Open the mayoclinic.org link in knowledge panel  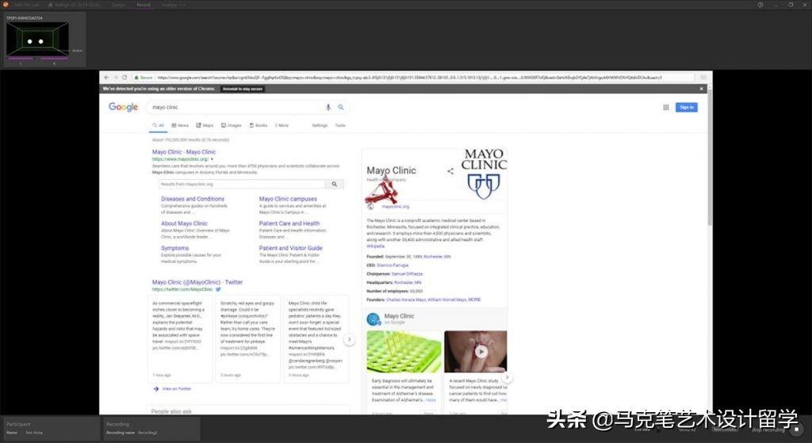click(x=395, y=207)
